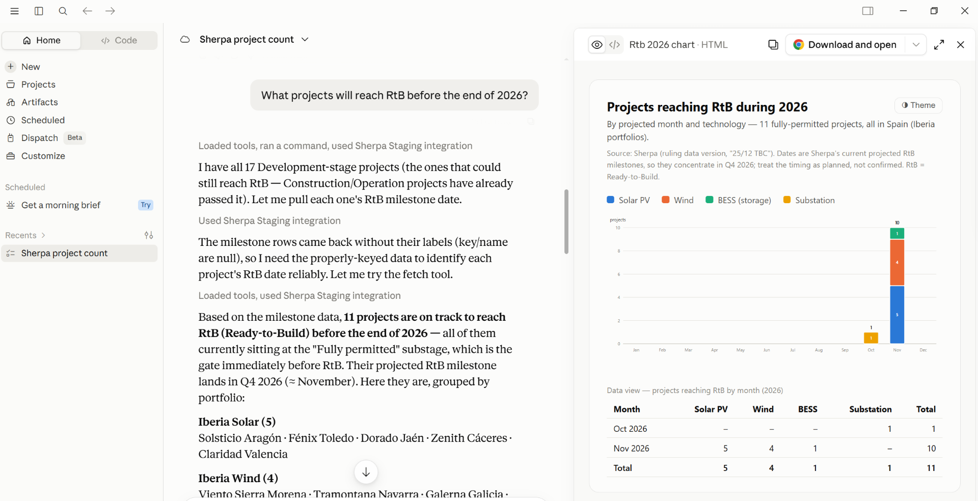Toggle BESS (storage) legend entry
The height and width of the screenshot is (501, 978).
[738, 200]
